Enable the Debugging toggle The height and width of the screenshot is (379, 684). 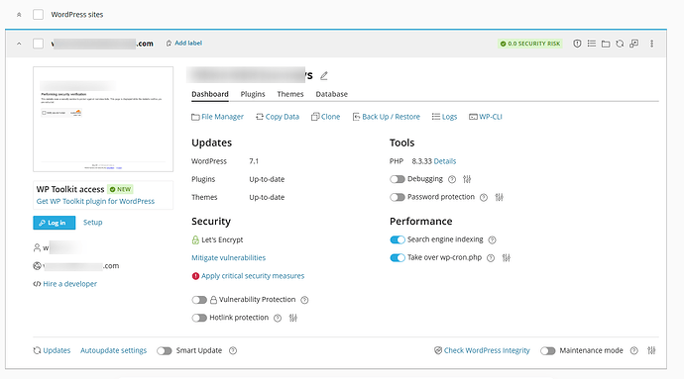coord(398,179)
